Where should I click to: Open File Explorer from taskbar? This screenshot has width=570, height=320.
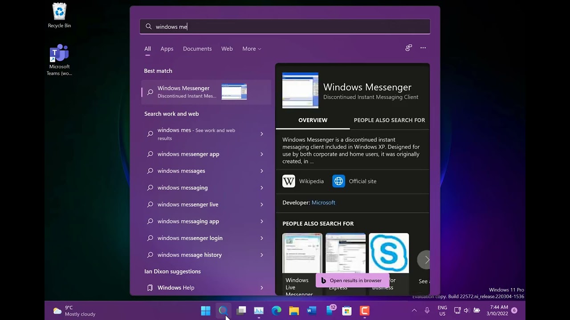click(294, 311)
